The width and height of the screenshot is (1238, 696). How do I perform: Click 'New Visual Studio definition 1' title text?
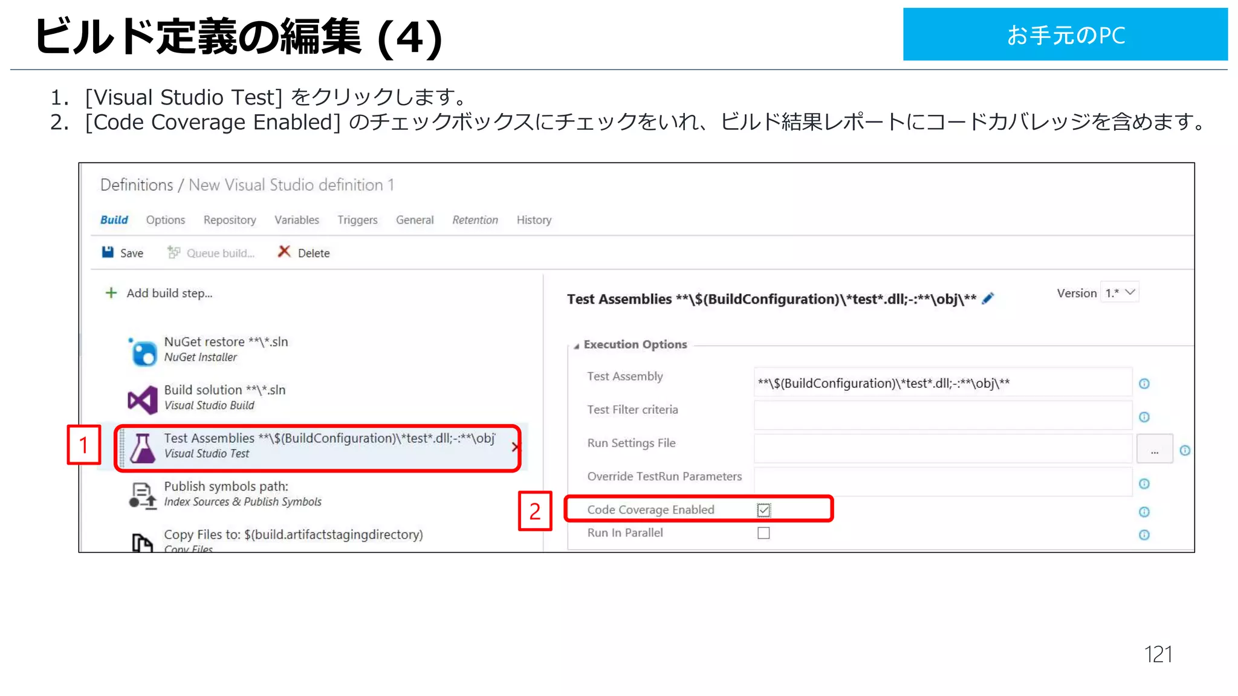point(291,185)
